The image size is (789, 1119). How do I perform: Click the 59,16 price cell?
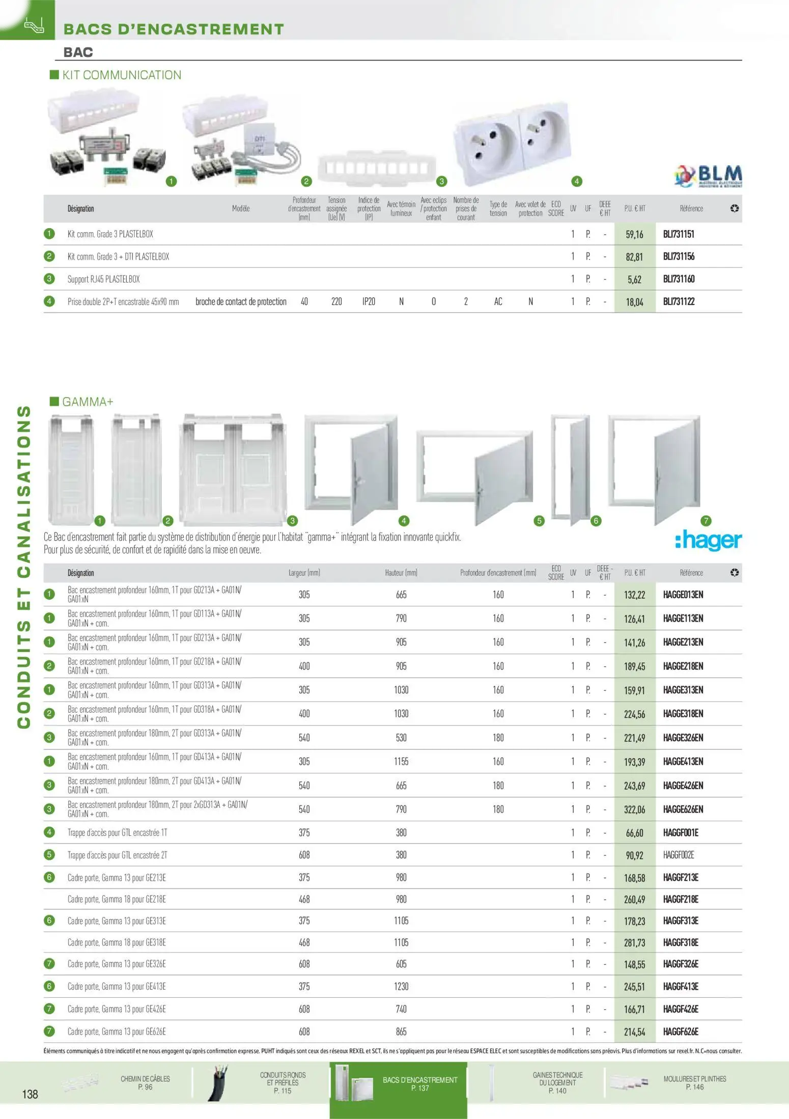[x=634, y=235]
